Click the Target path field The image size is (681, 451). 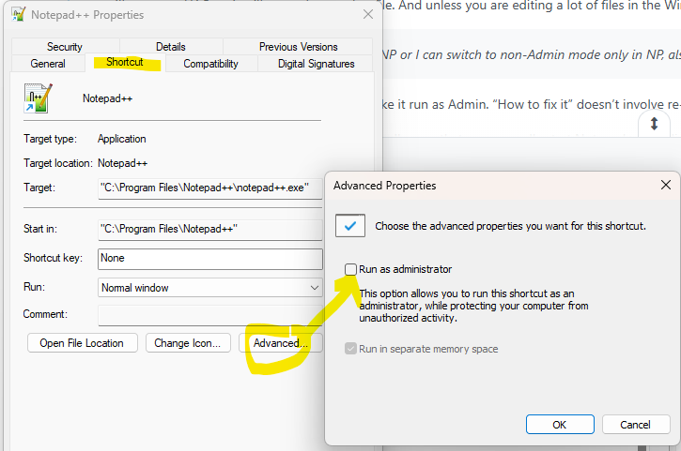[209, 188]
